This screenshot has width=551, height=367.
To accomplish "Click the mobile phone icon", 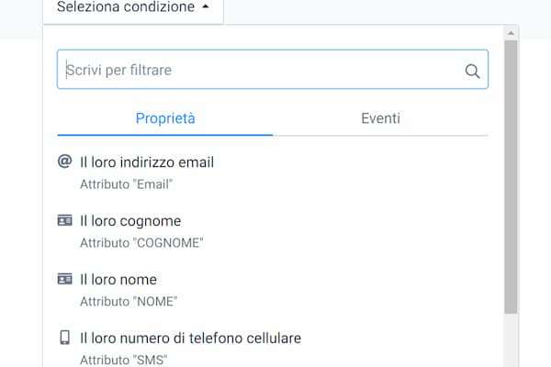I will coord(64,338).
